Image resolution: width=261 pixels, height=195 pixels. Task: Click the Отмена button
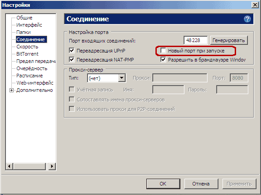(201, 184)
